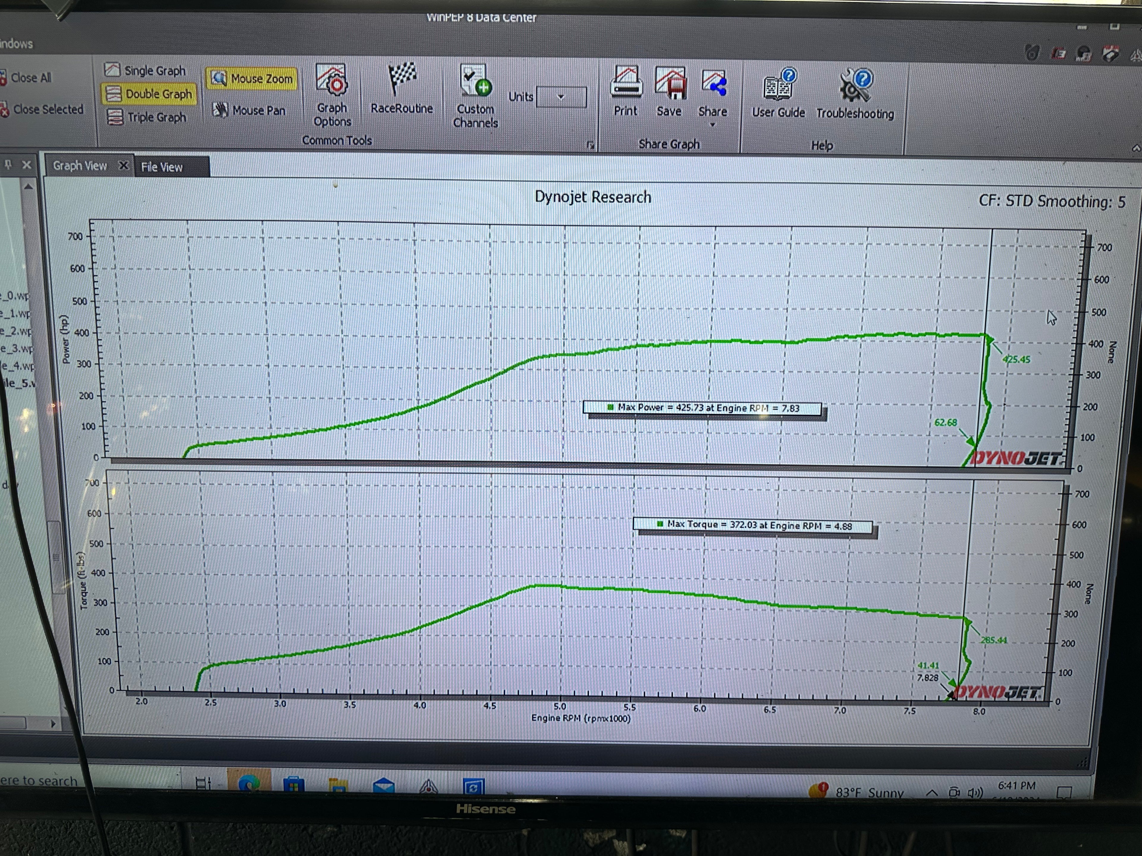Select the Graph View tab
Image resolution: width=1142 pixels, height=856 pixels.
80,166
